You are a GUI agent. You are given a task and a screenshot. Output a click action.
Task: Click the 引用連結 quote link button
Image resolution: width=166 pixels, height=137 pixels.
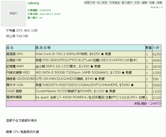pyautogui.click(x=115, y=3)
